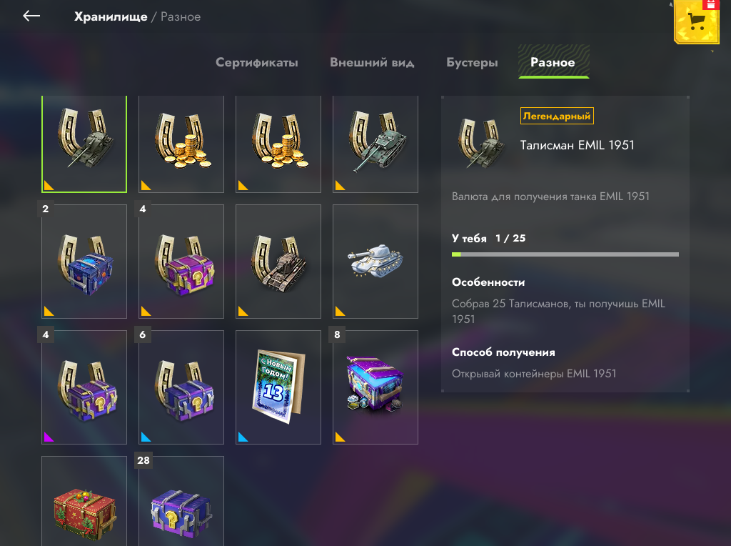Select the Разное tab
This screenshot has width=731, height=546.
554,62
